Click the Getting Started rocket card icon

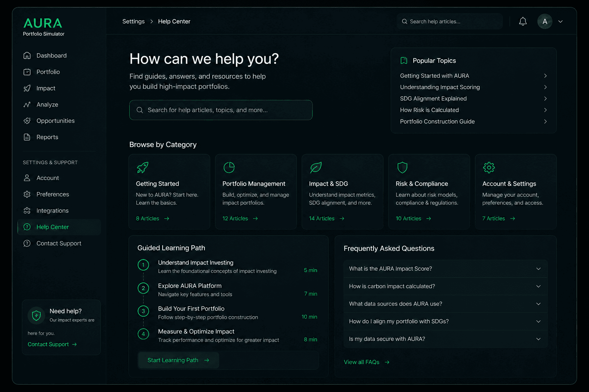(x=143, y=167)
